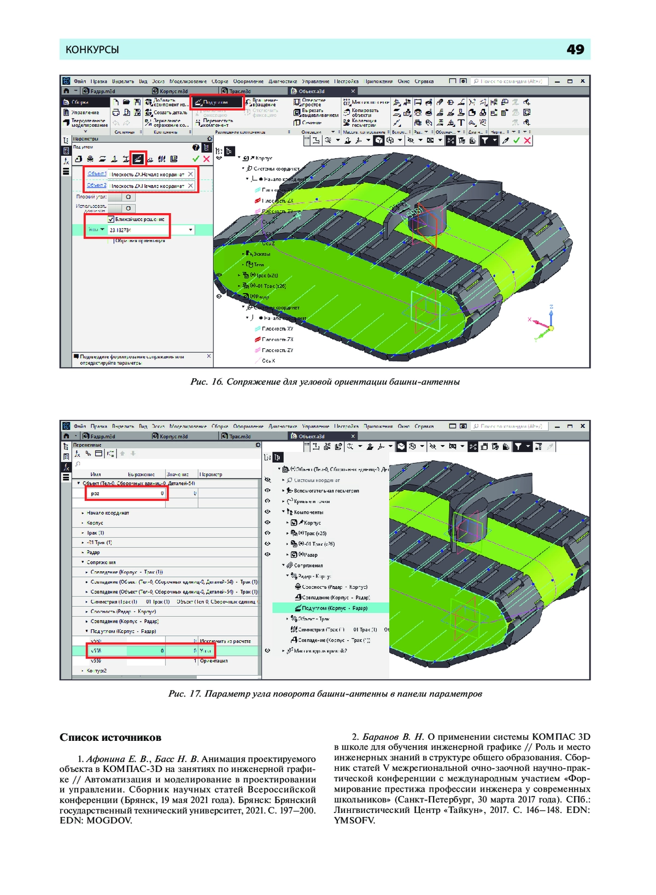Click the 'Объект 2' link
The image size is (656, 895).
[97, 185]
